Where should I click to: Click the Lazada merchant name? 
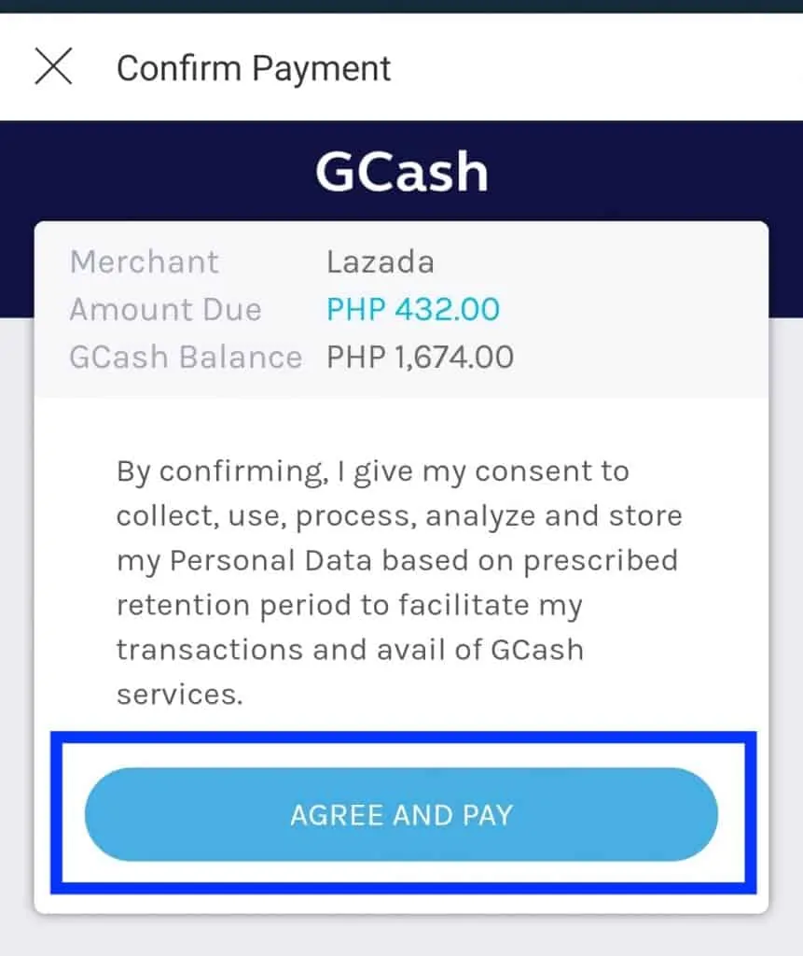[380, 261]
